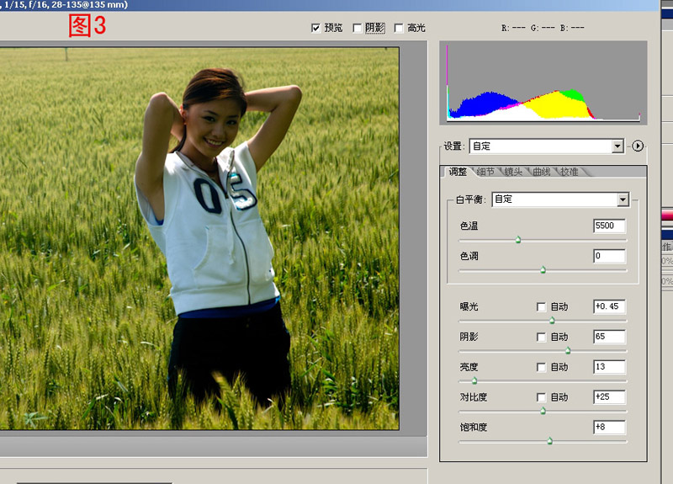Click the R: G: B: readout text
The height and width of the screenshot is (484, 673).
click(543, 28)
